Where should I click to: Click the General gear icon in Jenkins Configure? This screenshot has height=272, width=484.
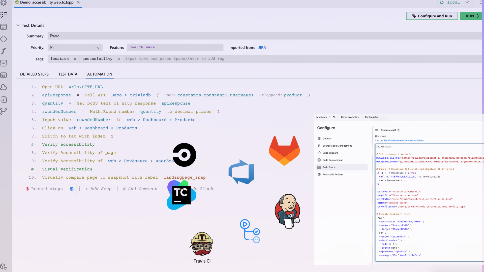(319, 139)
